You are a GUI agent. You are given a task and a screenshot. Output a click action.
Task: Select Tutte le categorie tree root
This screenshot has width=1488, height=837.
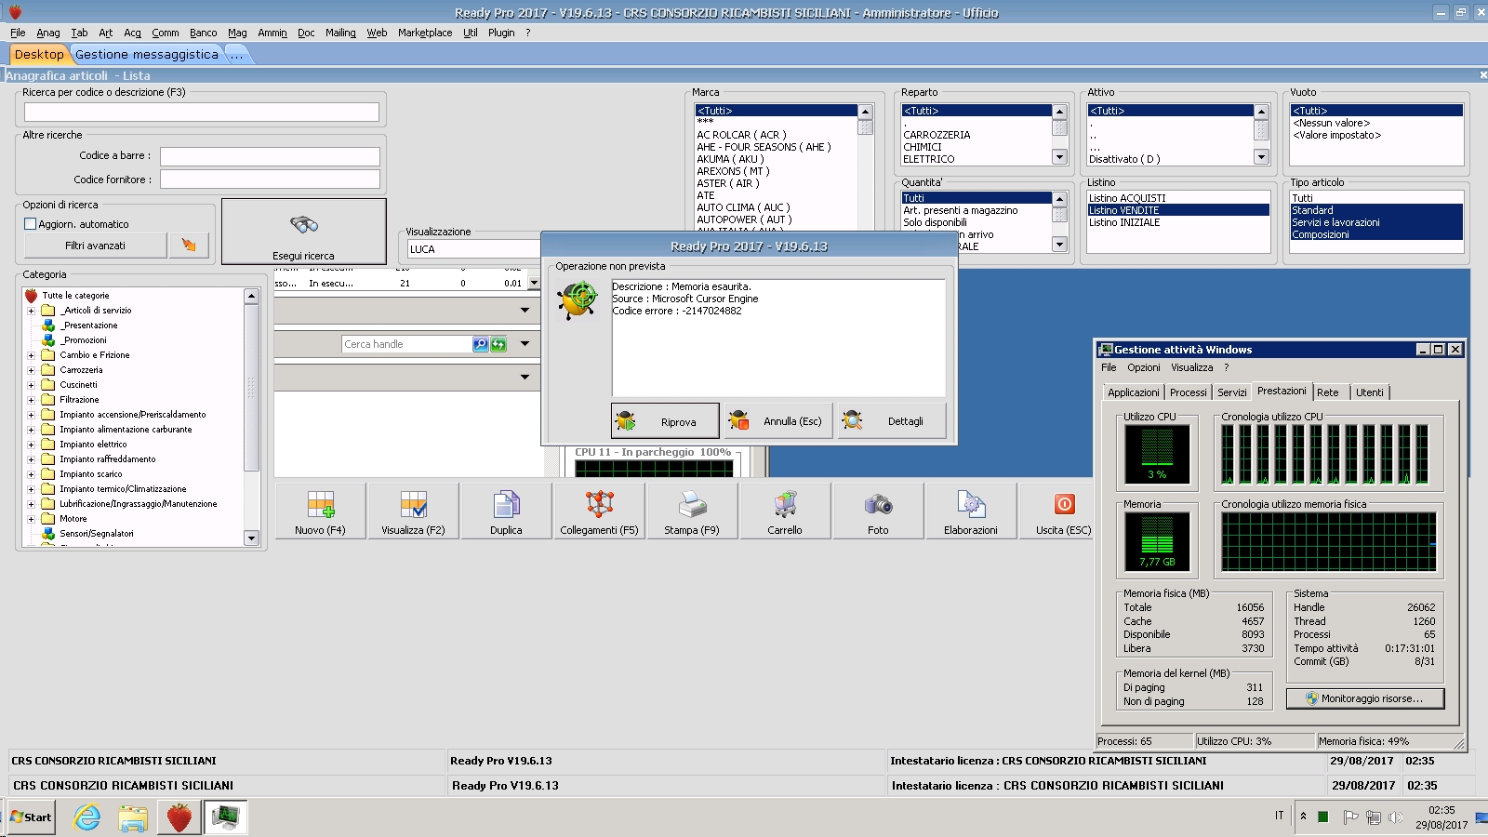tap(75, 296)
